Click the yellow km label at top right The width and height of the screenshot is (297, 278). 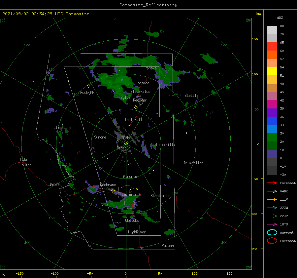click(258, 14)
